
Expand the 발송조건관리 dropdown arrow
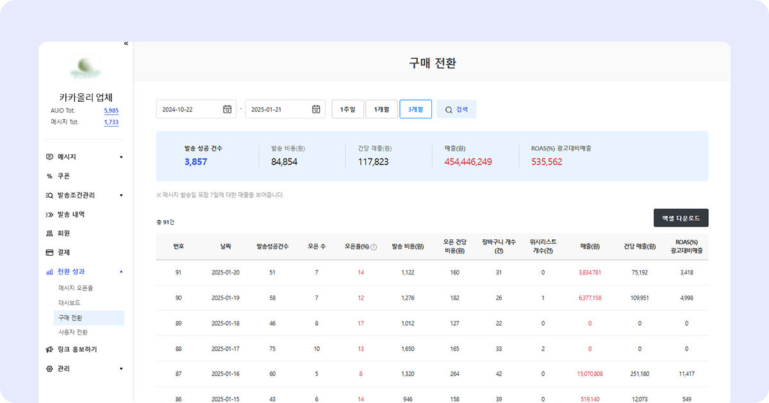[x=121, y=195]
